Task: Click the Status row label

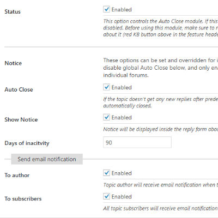Action: coord(13,11)
